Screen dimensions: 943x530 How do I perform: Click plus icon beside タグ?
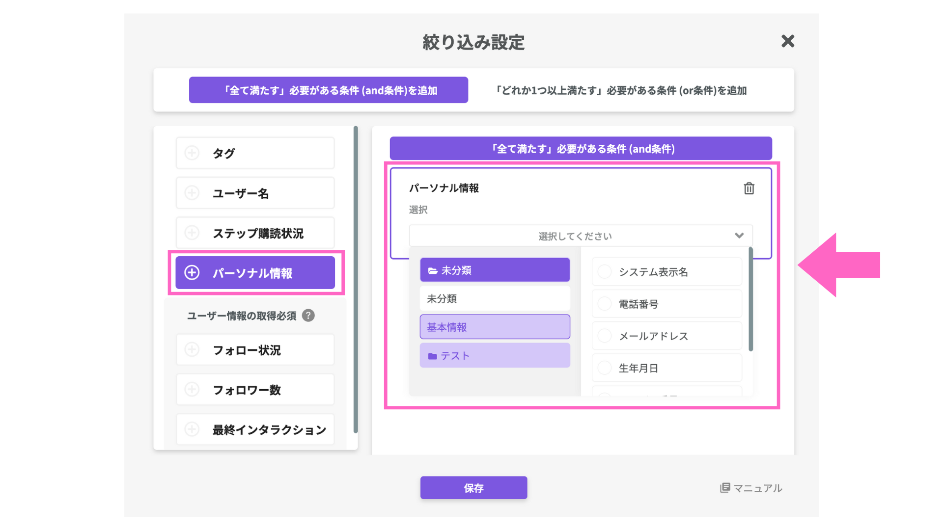click(x=192, y=153)
